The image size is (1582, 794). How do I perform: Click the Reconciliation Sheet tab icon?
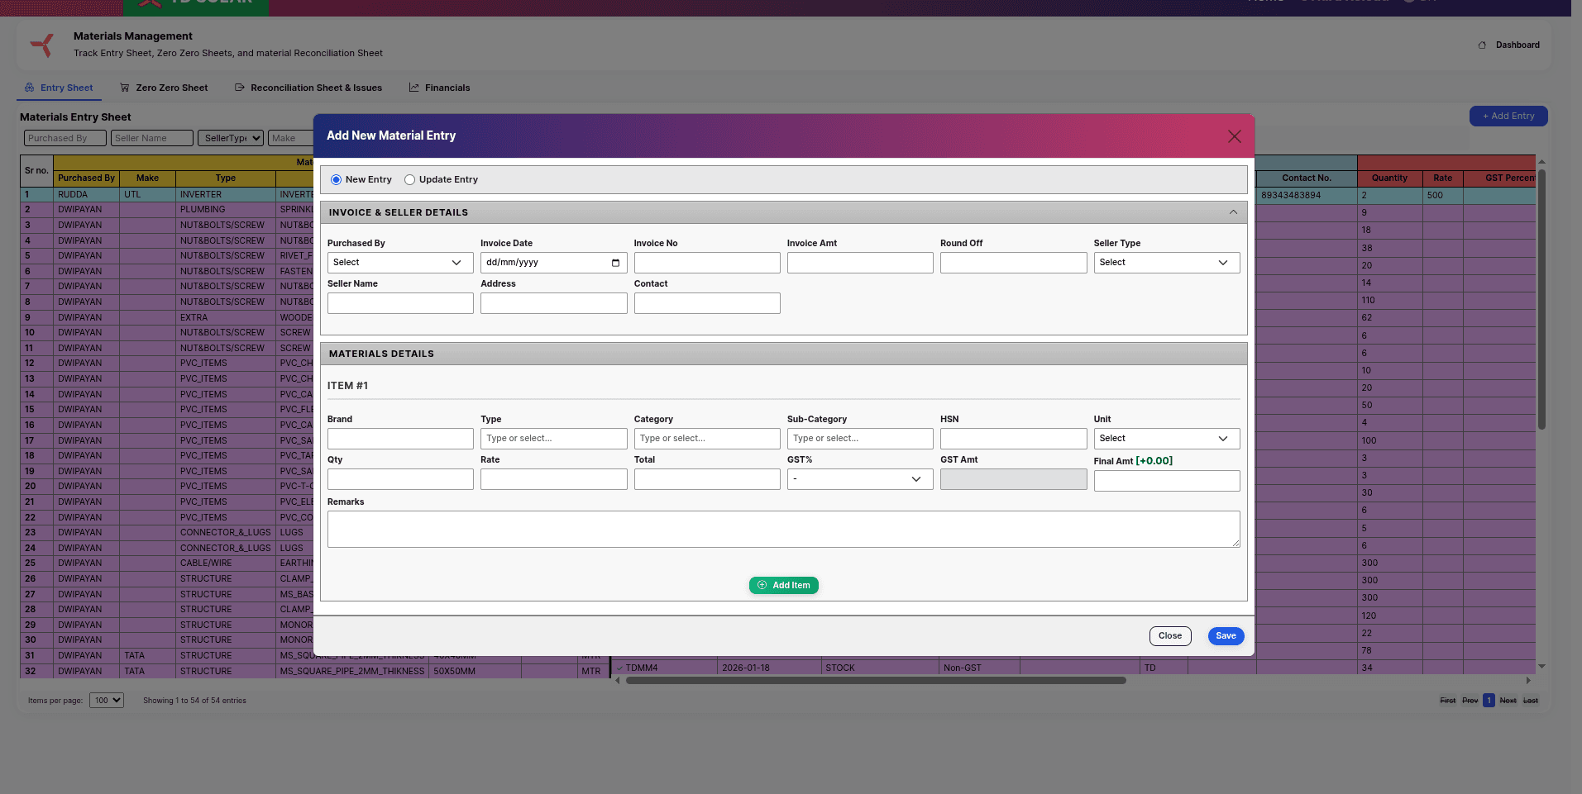point(240,88)
